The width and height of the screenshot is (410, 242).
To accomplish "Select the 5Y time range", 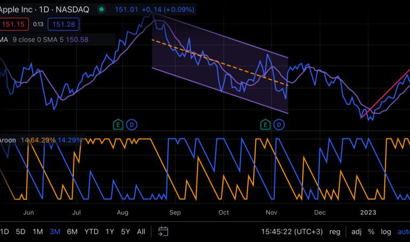I will (126, 231).
